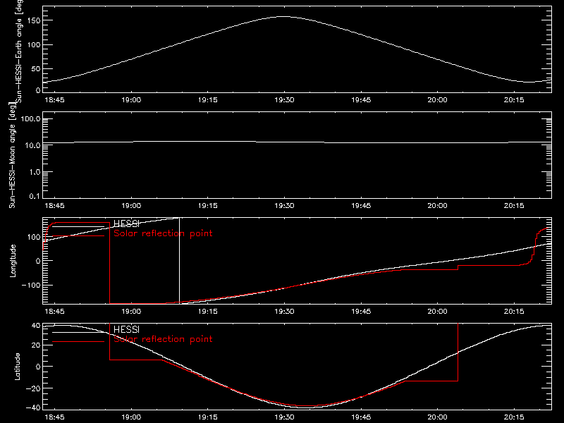
Task: Click '0.1' tick on Moon angle axis
Action: (x=35, y=196)
